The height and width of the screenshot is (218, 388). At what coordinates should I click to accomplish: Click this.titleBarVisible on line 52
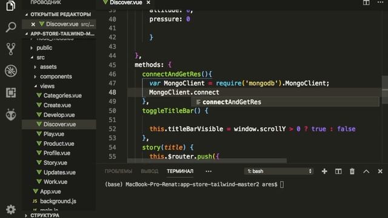point(186,129)
